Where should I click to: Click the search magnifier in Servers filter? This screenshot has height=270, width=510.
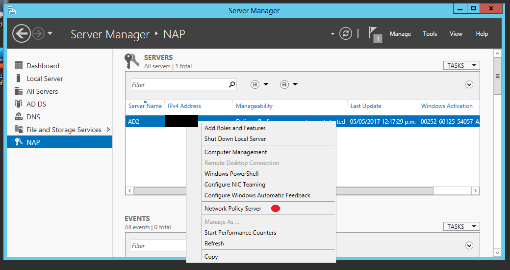[x=231, y=84]
